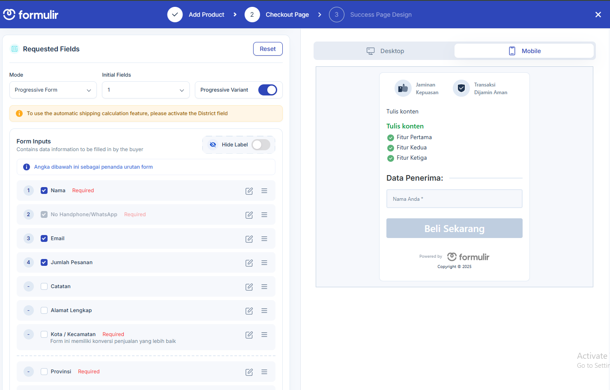Click the order number 4 badge for Jumlah Pesanan

click(29, 262)
